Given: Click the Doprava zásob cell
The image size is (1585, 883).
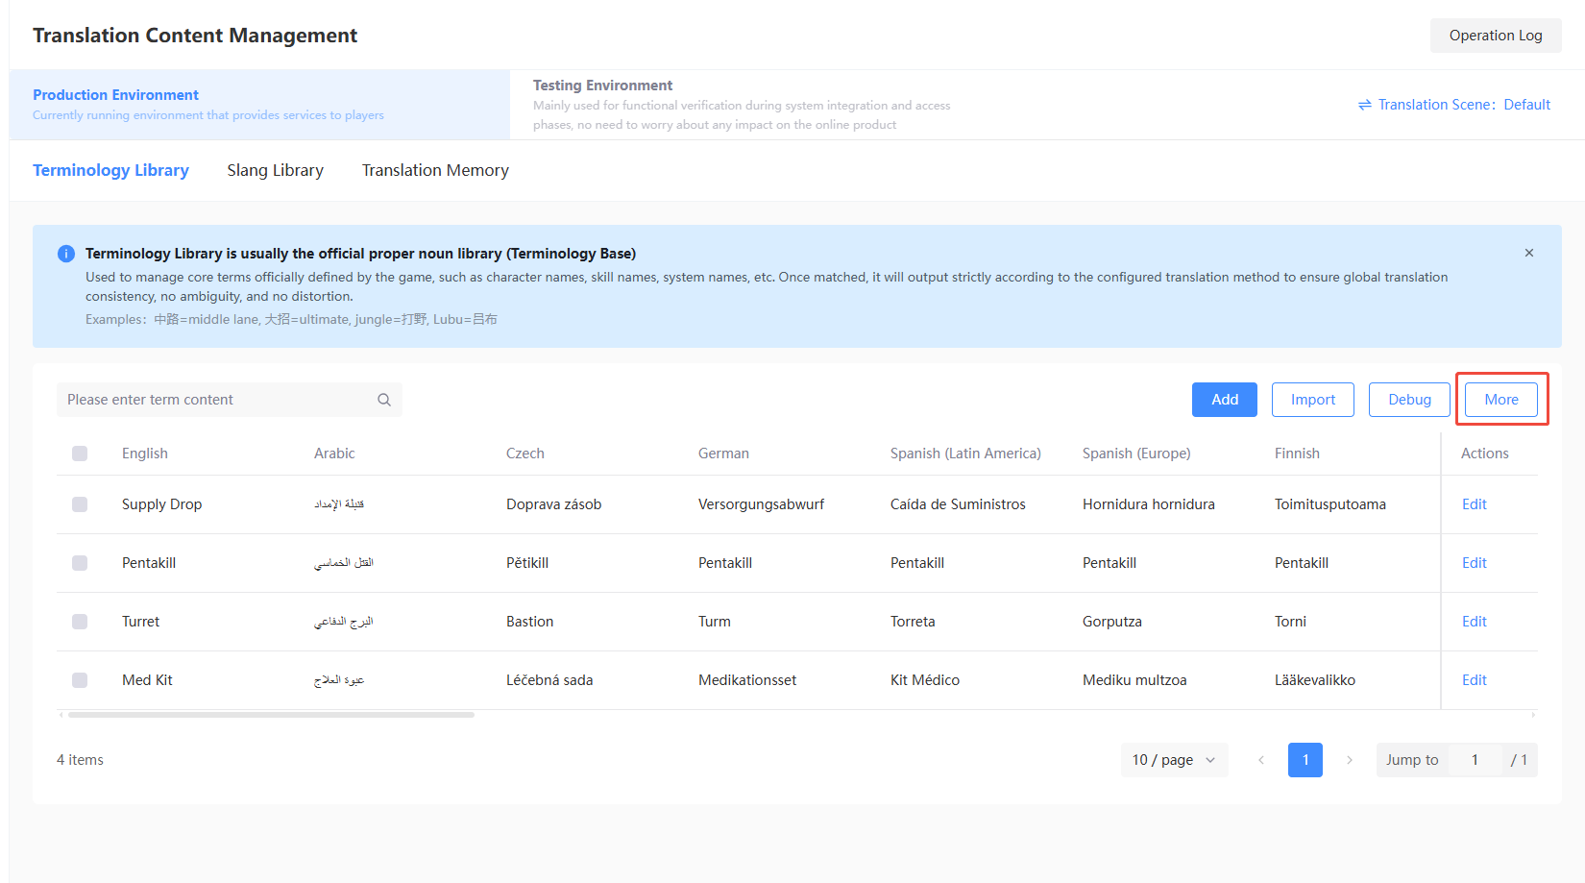Looking at the screenshot, I should click(554, 504).
